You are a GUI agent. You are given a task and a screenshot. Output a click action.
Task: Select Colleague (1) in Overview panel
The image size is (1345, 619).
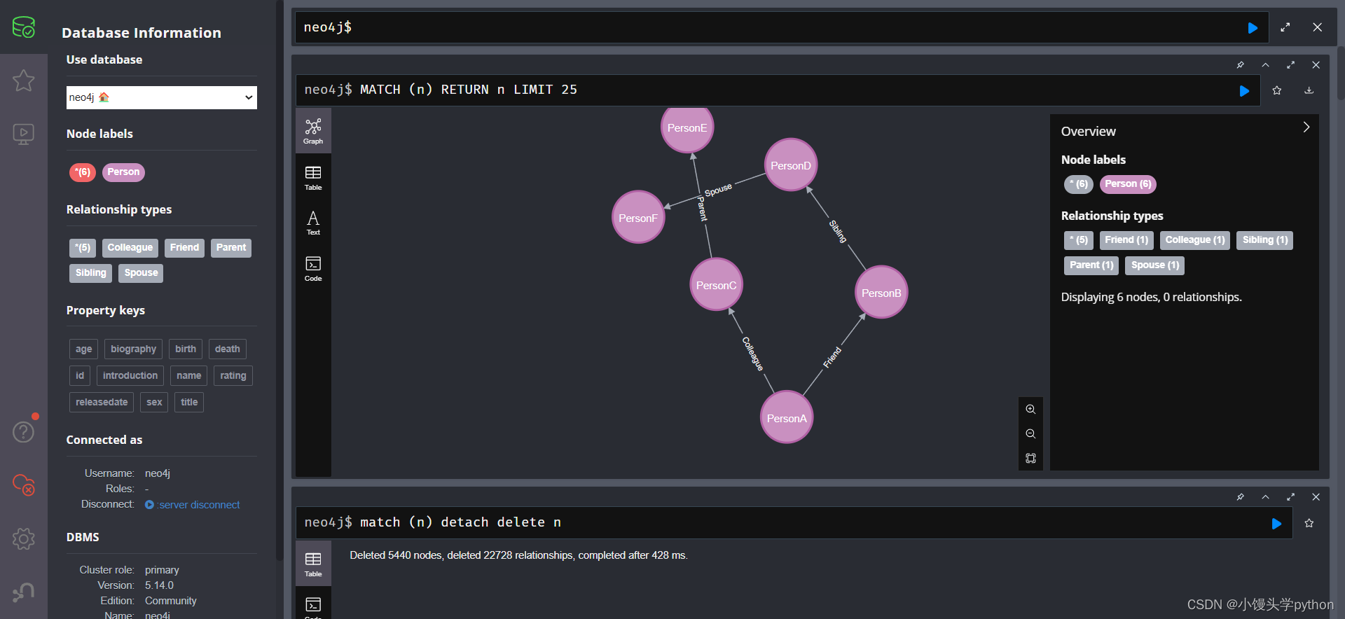pyautogui.click(x=1195, y=240)
